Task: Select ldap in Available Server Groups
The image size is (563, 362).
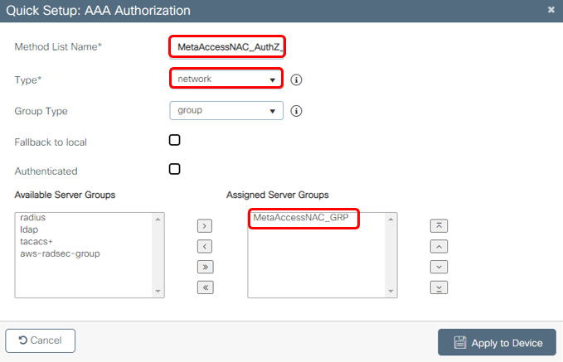Action: pos(29,229)
